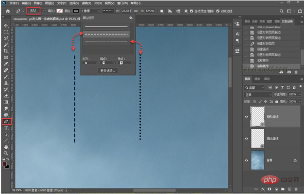Image resolution: width=304 pixels, height=194 pixels.
Task: Select the Clone Stamp tool
Action: point(6,83)
